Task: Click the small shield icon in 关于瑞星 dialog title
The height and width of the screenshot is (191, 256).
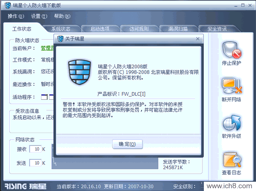Action: [60, 39]
